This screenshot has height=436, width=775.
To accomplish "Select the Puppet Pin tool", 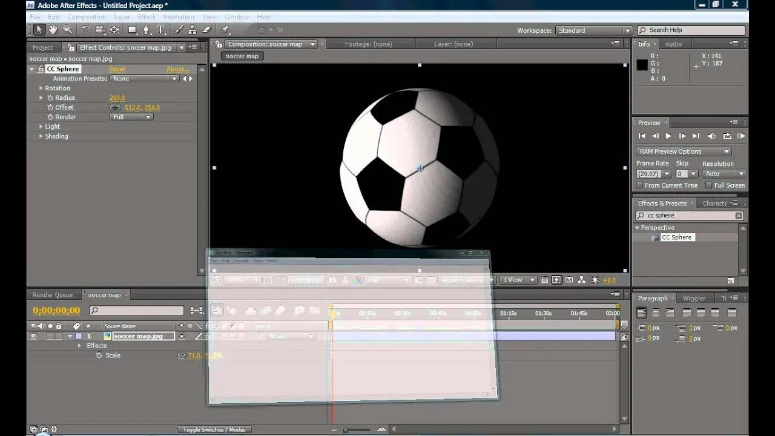I will point(226,30).
